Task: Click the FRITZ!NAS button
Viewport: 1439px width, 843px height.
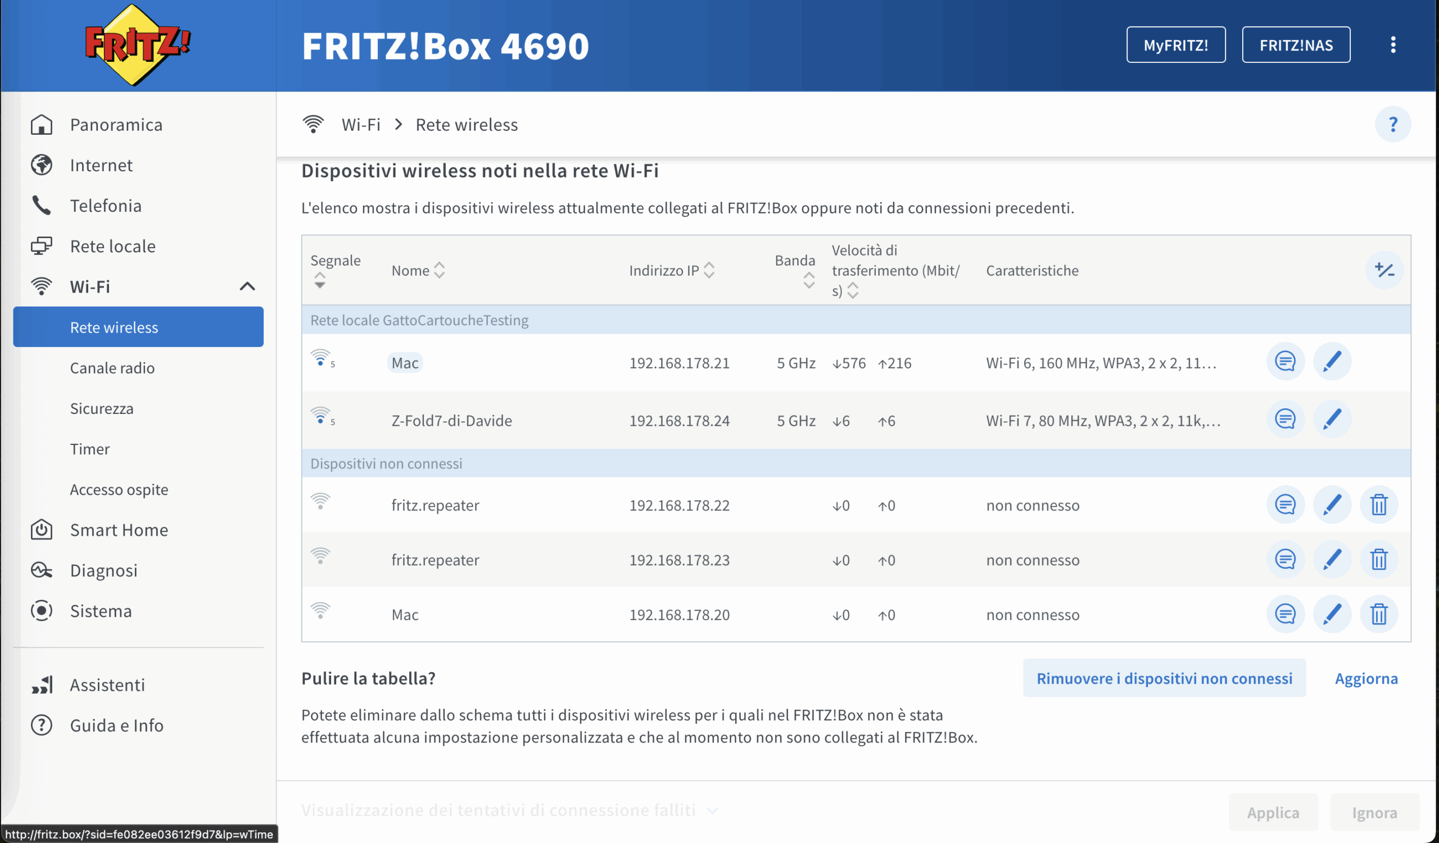Action: click(1296, 44)
